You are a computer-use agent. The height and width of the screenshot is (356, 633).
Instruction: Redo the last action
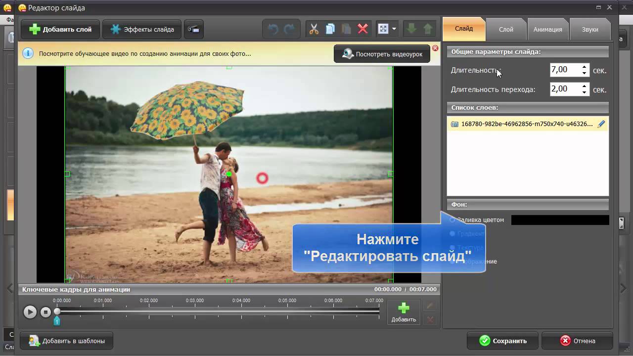click(289, 29)
